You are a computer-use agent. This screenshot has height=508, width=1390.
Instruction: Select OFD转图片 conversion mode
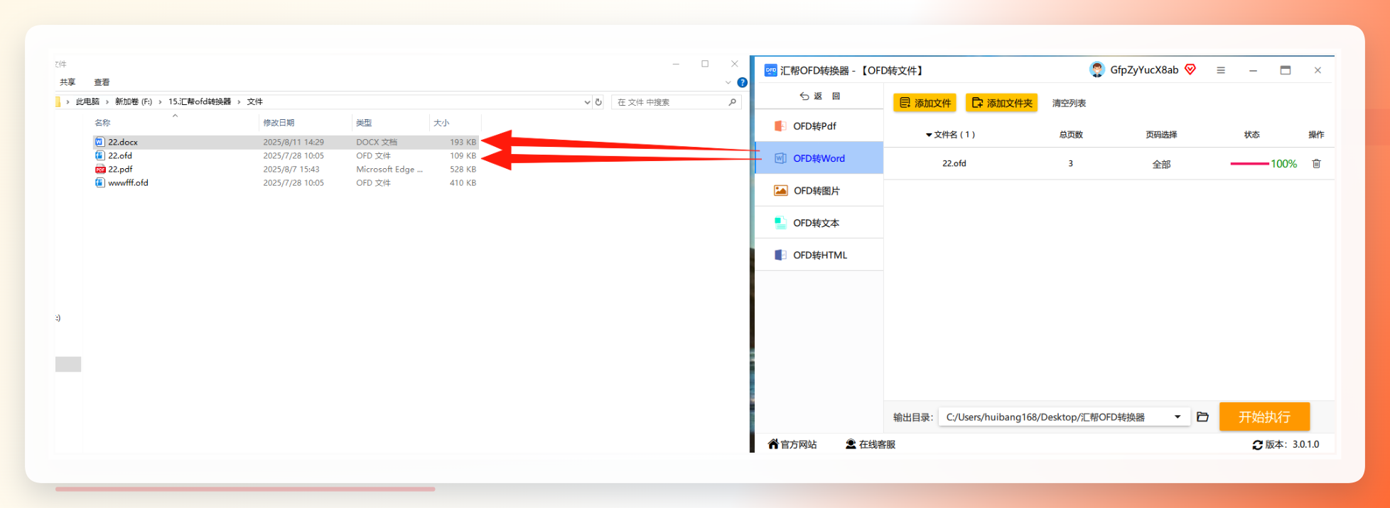pos(819,190)
